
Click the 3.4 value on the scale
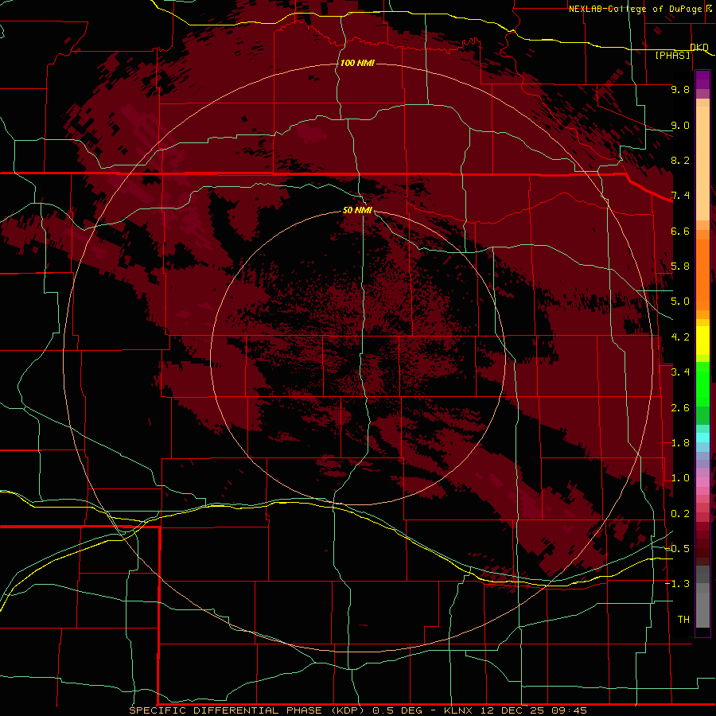(680, 372)
